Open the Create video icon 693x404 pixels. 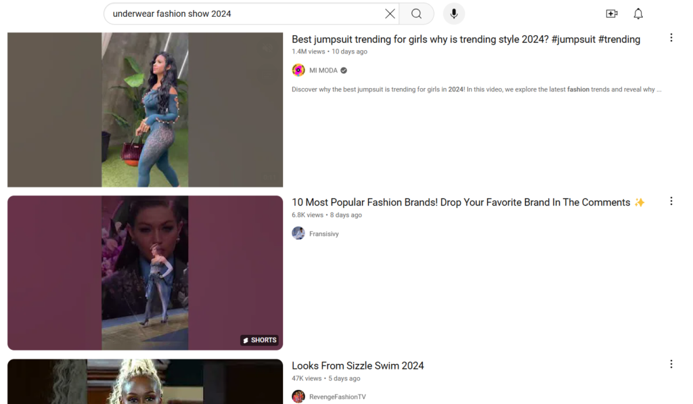click(612, 14)
